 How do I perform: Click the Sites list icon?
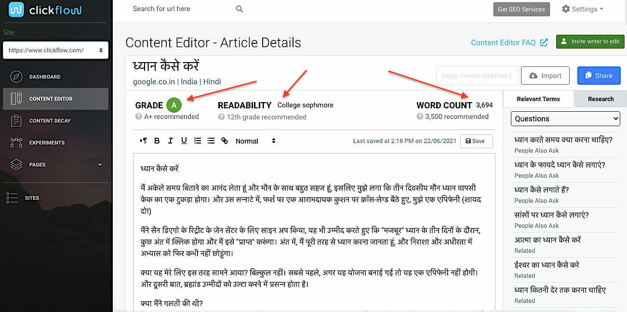pos(12,198)
